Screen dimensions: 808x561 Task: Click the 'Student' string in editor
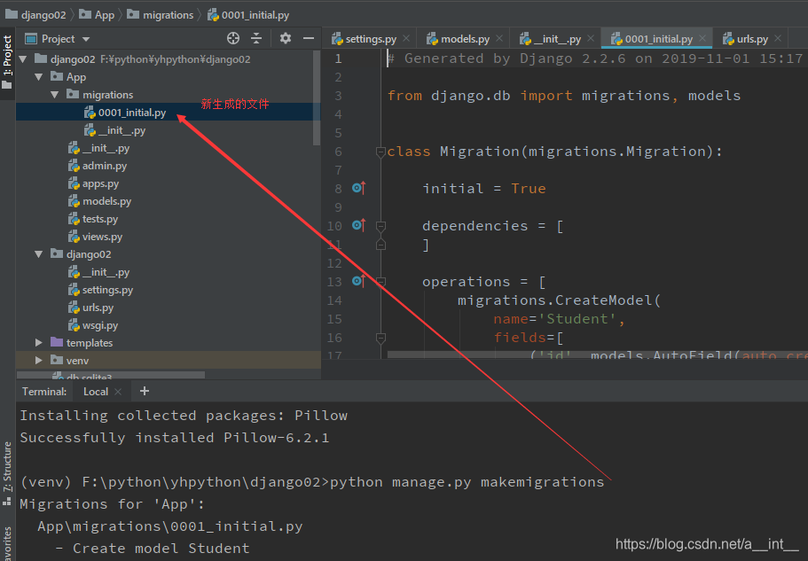[577, 319]
